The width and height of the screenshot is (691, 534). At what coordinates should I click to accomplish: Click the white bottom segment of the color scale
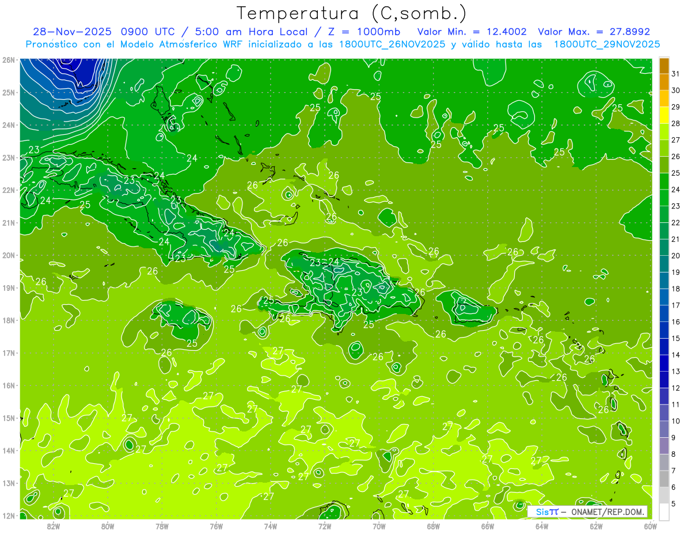click(664, 512)
